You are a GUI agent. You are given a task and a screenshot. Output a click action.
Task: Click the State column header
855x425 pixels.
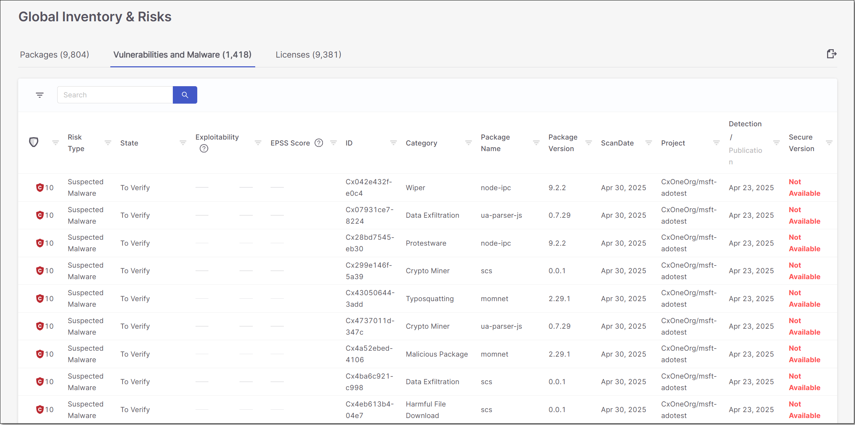[x=129, y=143]
